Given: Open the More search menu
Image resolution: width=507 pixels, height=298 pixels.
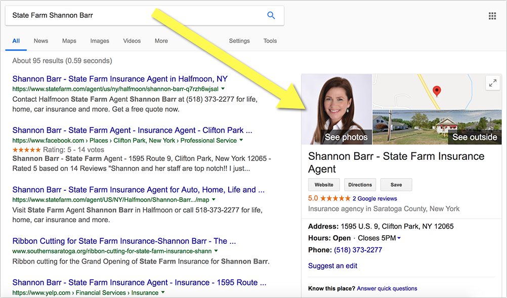Looking at the screenshot, I should (161, 40).
